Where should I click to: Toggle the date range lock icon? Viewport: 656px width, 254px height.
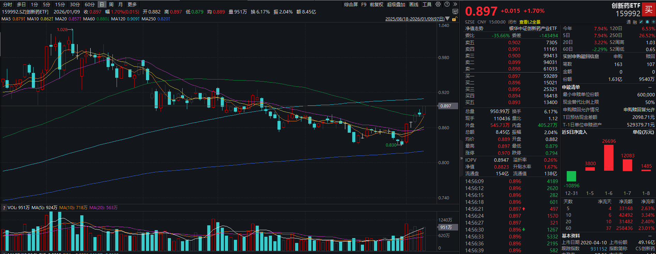coord(454,19)
